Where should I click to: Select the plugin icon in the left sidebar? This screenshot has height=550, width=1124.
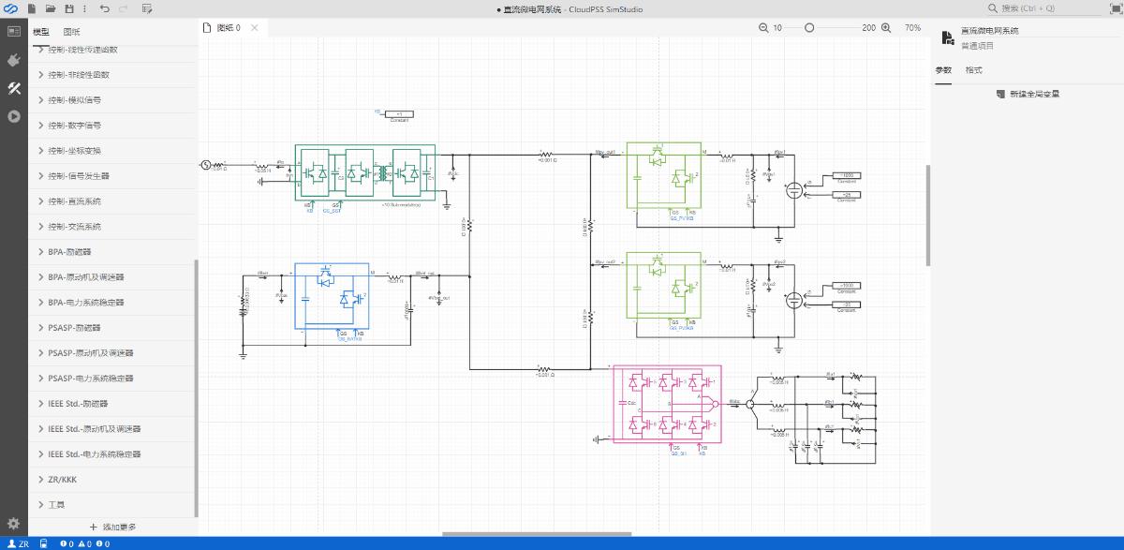point(15,60)
